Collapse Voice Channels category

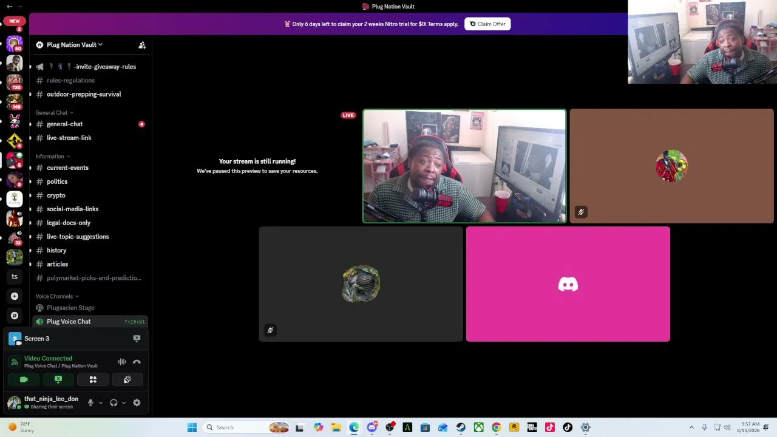pyautogui.click(x=56, y=296)
